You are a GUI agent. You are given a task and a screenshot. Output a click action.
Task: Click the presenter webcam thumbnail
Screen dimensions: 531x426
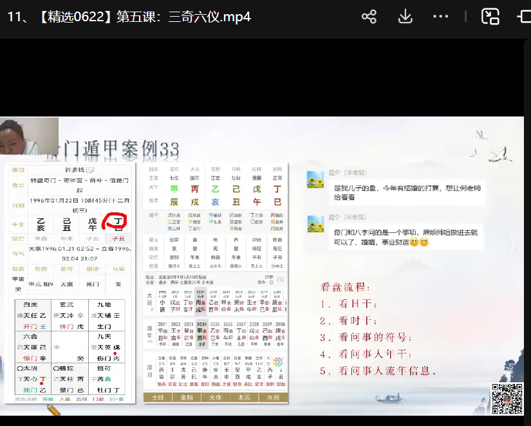pos(29,137)
